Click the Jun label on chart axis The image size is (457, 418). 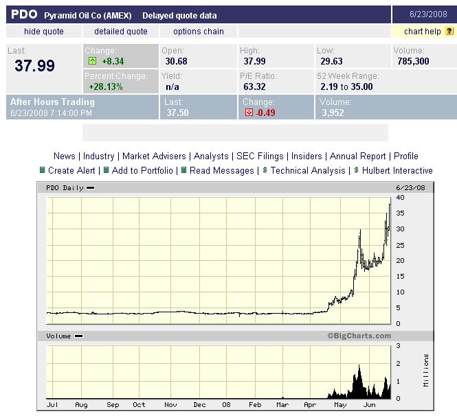click(x=369, y=404)
